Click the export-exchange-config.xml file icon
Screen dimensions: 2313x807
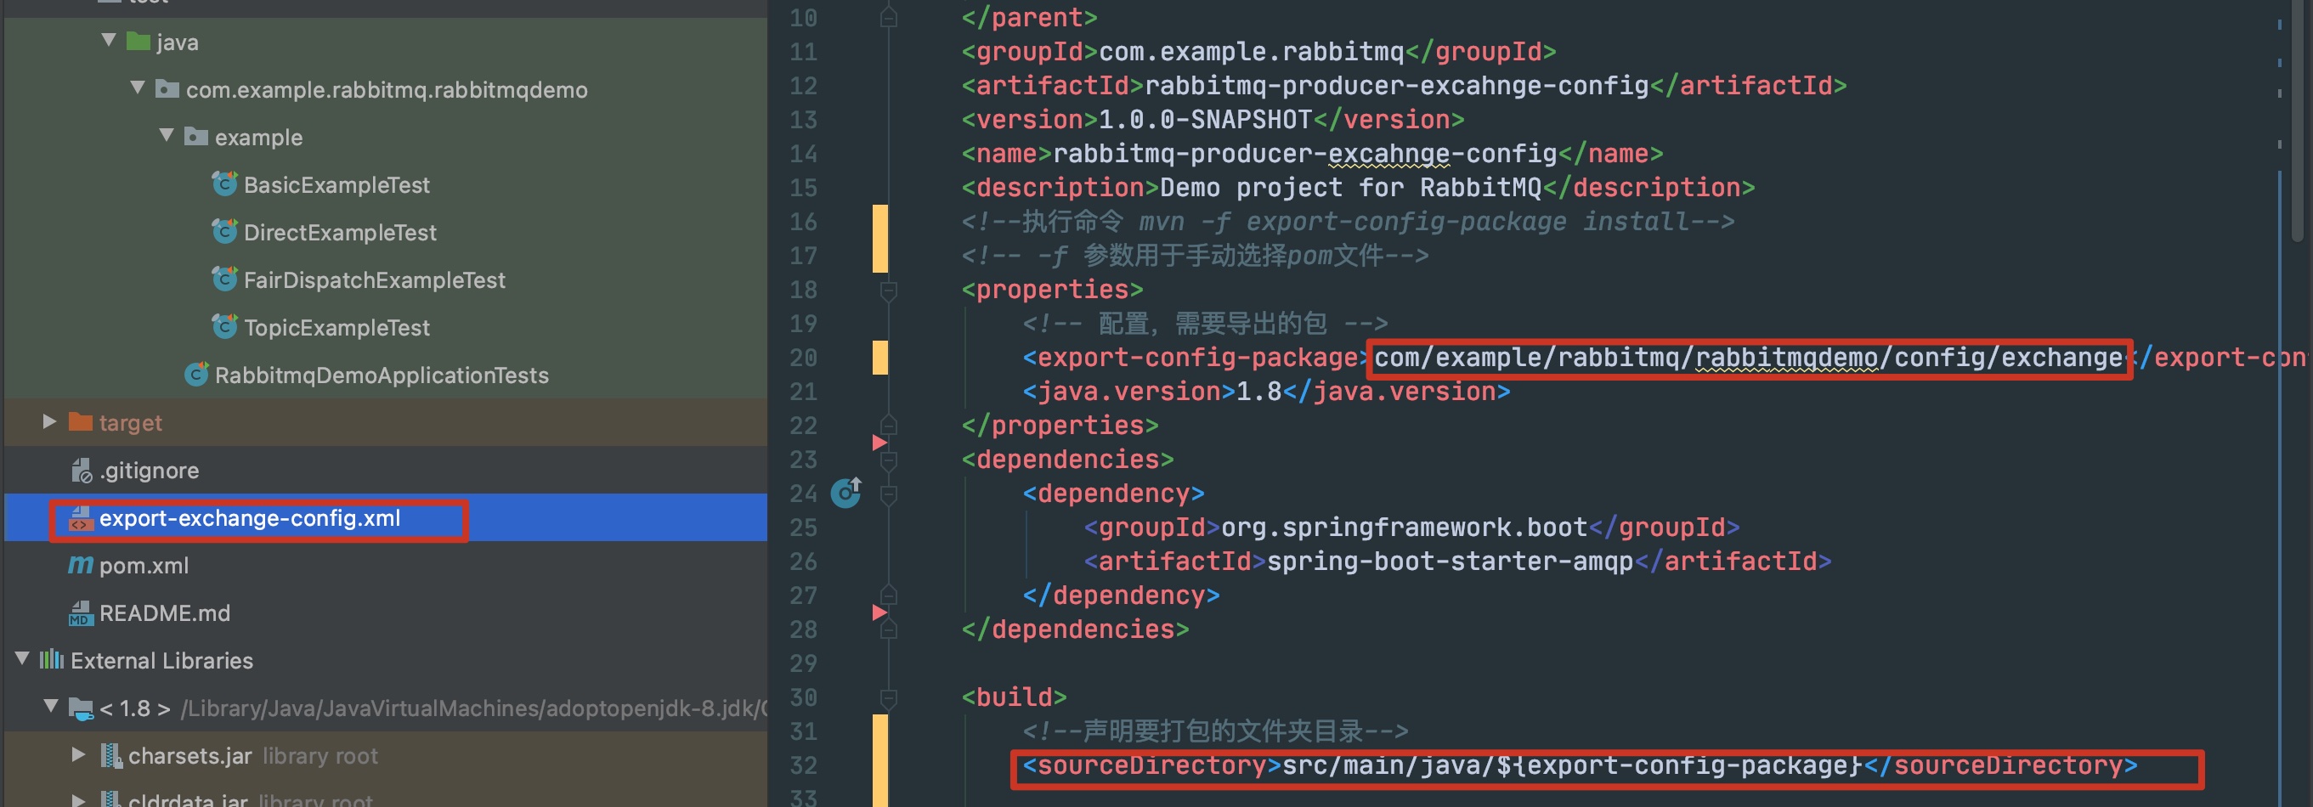pyautogui.click(x=81, y=518)
